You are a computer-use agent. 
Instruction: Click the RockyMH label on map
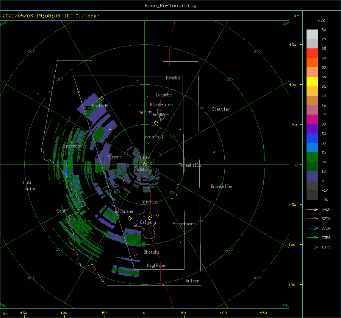[x=100, y=106]
